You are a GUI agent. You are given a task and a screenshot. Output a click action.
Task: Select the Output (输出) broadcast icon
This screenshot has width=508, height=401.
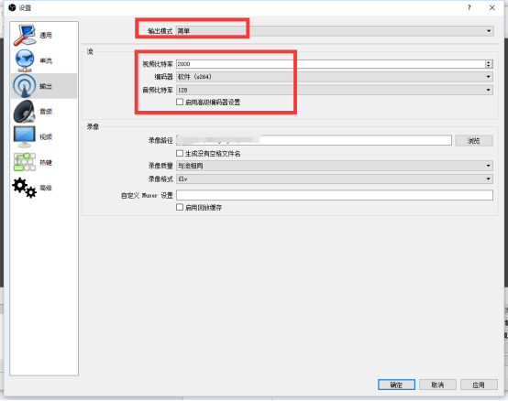[25, 86]
